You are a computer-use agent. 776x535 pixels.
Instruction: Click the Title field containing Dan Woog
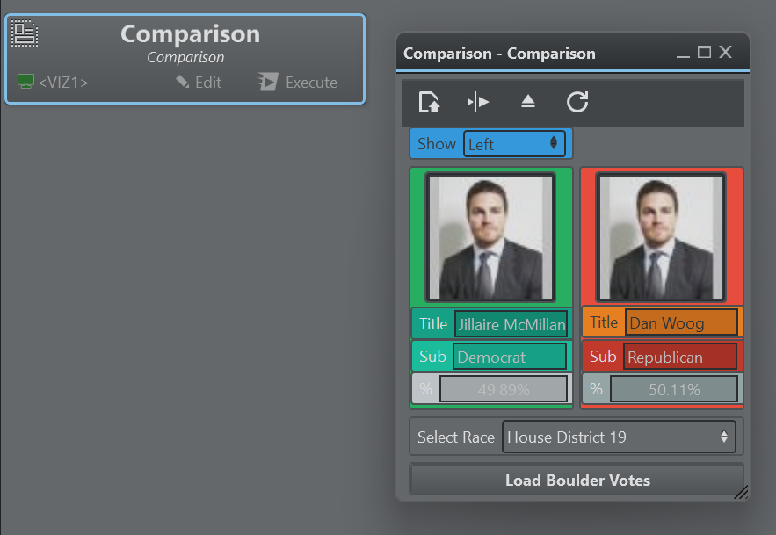(x=681, y=322)
